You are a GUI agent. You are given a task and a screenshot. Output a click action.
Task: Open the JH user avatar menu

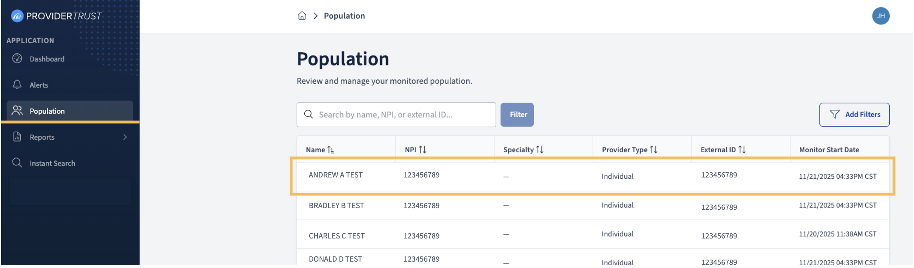point(880,16)
